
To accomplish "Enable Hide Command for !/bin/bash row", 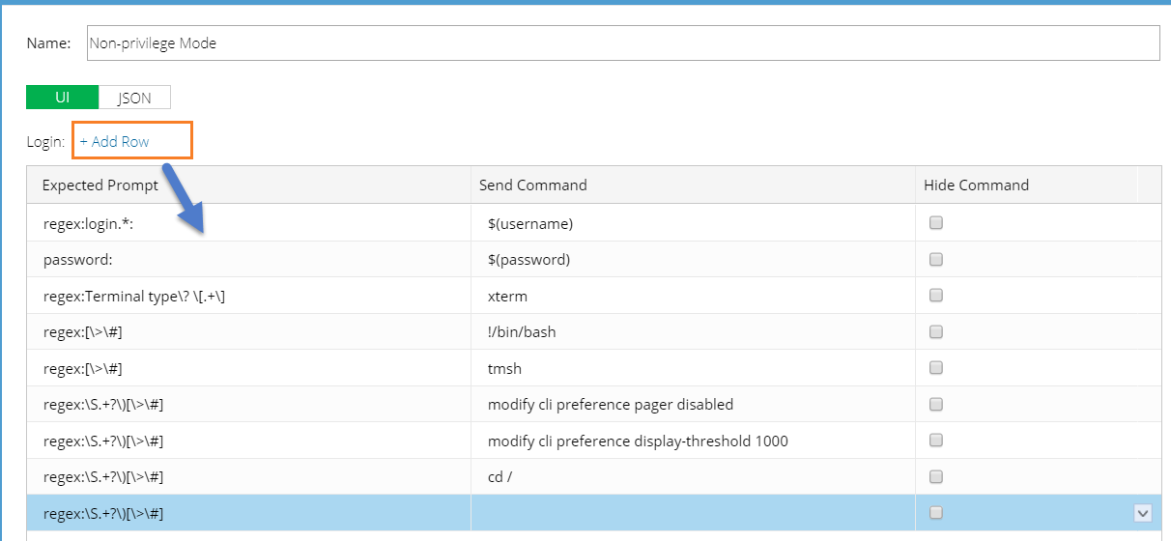I will [x=935, y=331].
